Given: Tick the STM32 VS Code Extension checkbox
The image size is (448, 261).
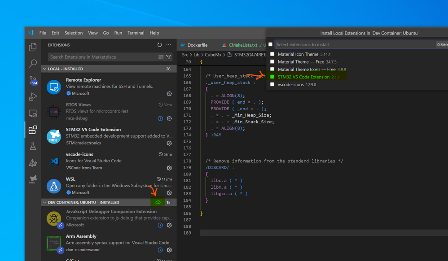Looking at the screenshot, I should [272, 77].
